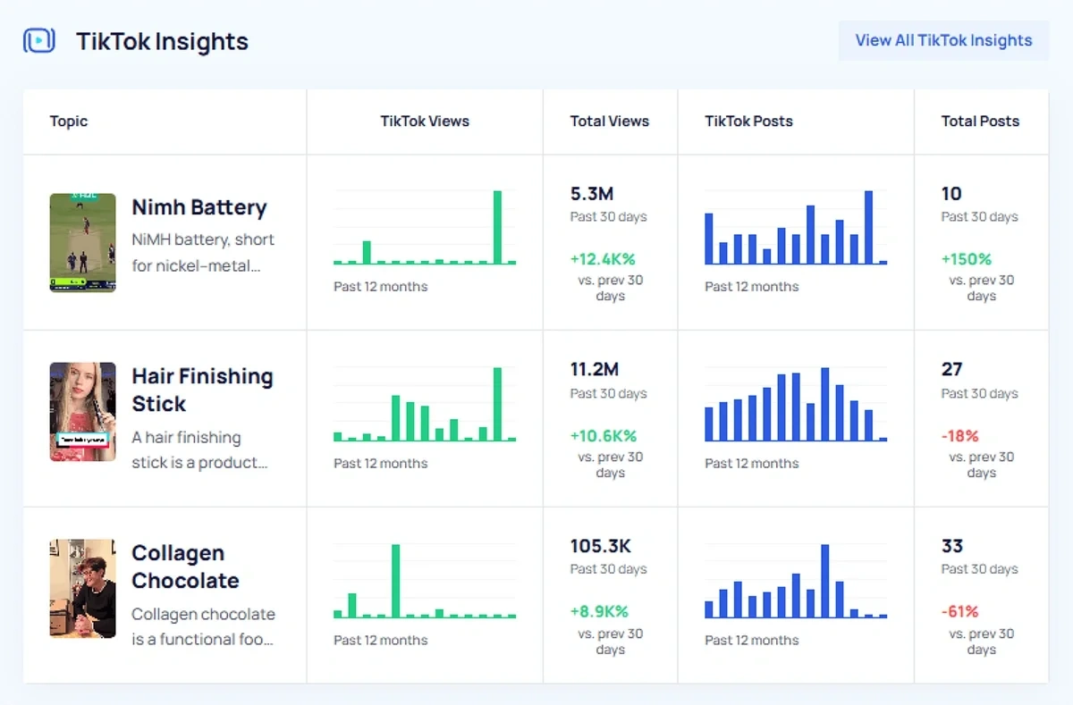Select the Hair Finishing Stick video thumbnail
Image resolution: width=1073 pixels, height=705 pixels.
click(82, 412)
